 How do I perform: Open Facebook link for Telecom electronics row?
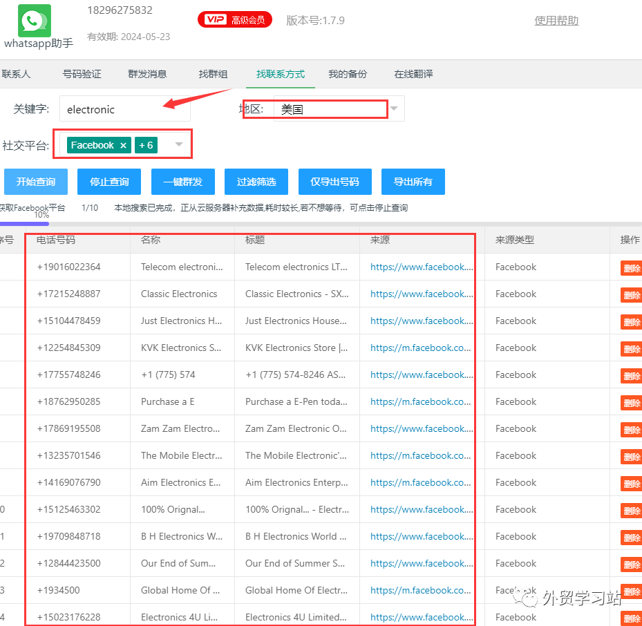[422, 267]
